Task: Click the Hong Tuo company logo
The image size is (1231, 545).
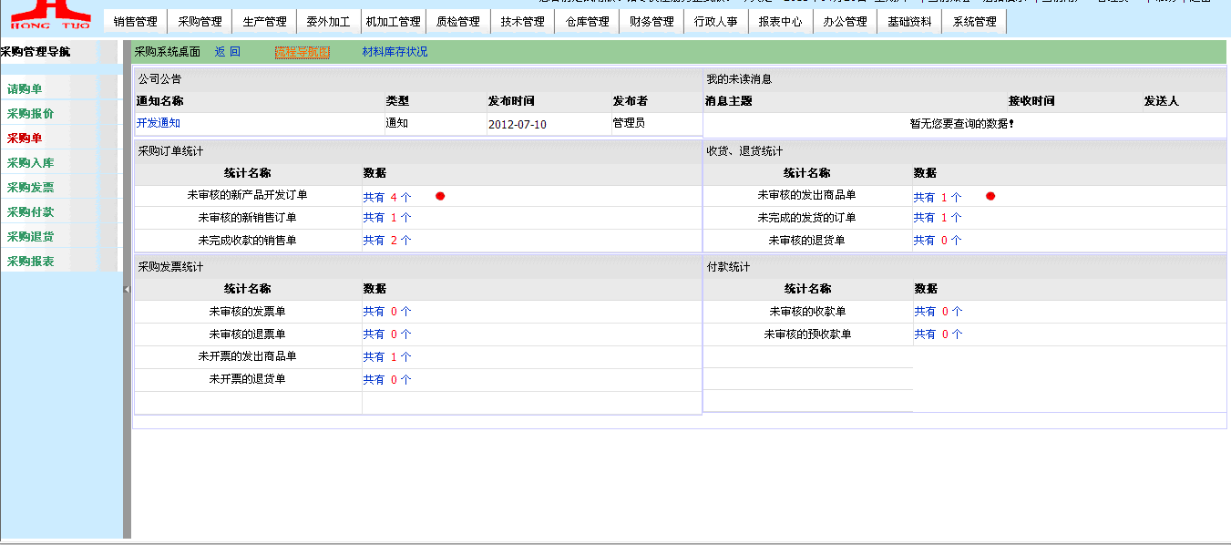Action: (50, 14)
